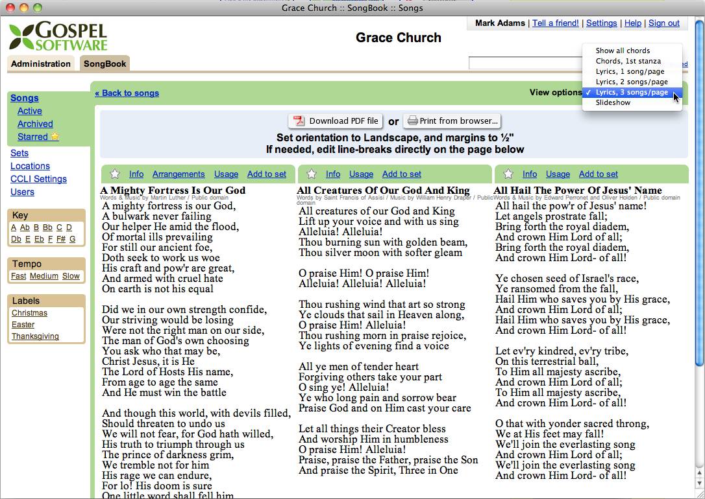Click the search input field
The height and width of the screenshot is (499, 705).
[x=525, y=64]
